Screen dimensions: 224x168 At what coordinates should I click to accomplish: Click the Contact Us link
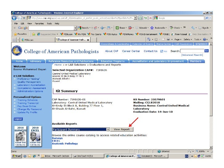coord(150,51)
